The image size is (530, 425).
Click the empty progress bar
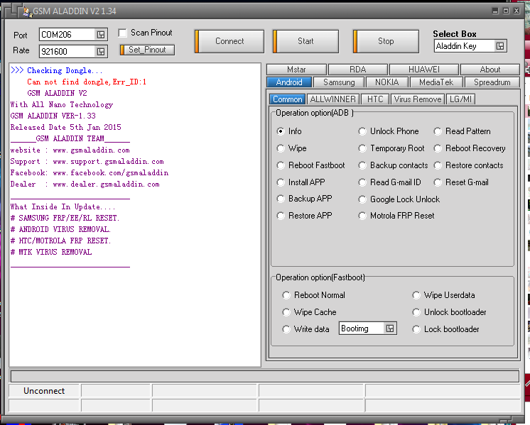click(265, 376)
